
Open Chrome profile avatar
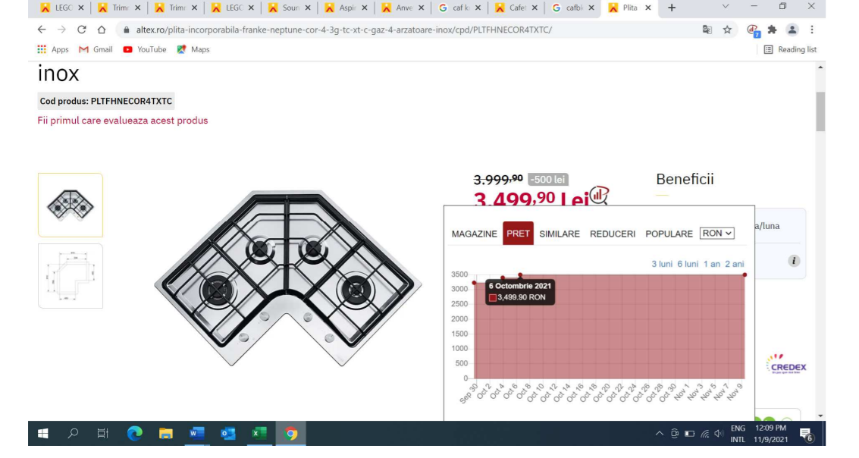[792, 30]
